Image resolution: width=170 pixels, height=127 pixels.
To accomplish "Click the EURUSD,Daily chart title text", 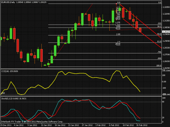I will [8, 2].
